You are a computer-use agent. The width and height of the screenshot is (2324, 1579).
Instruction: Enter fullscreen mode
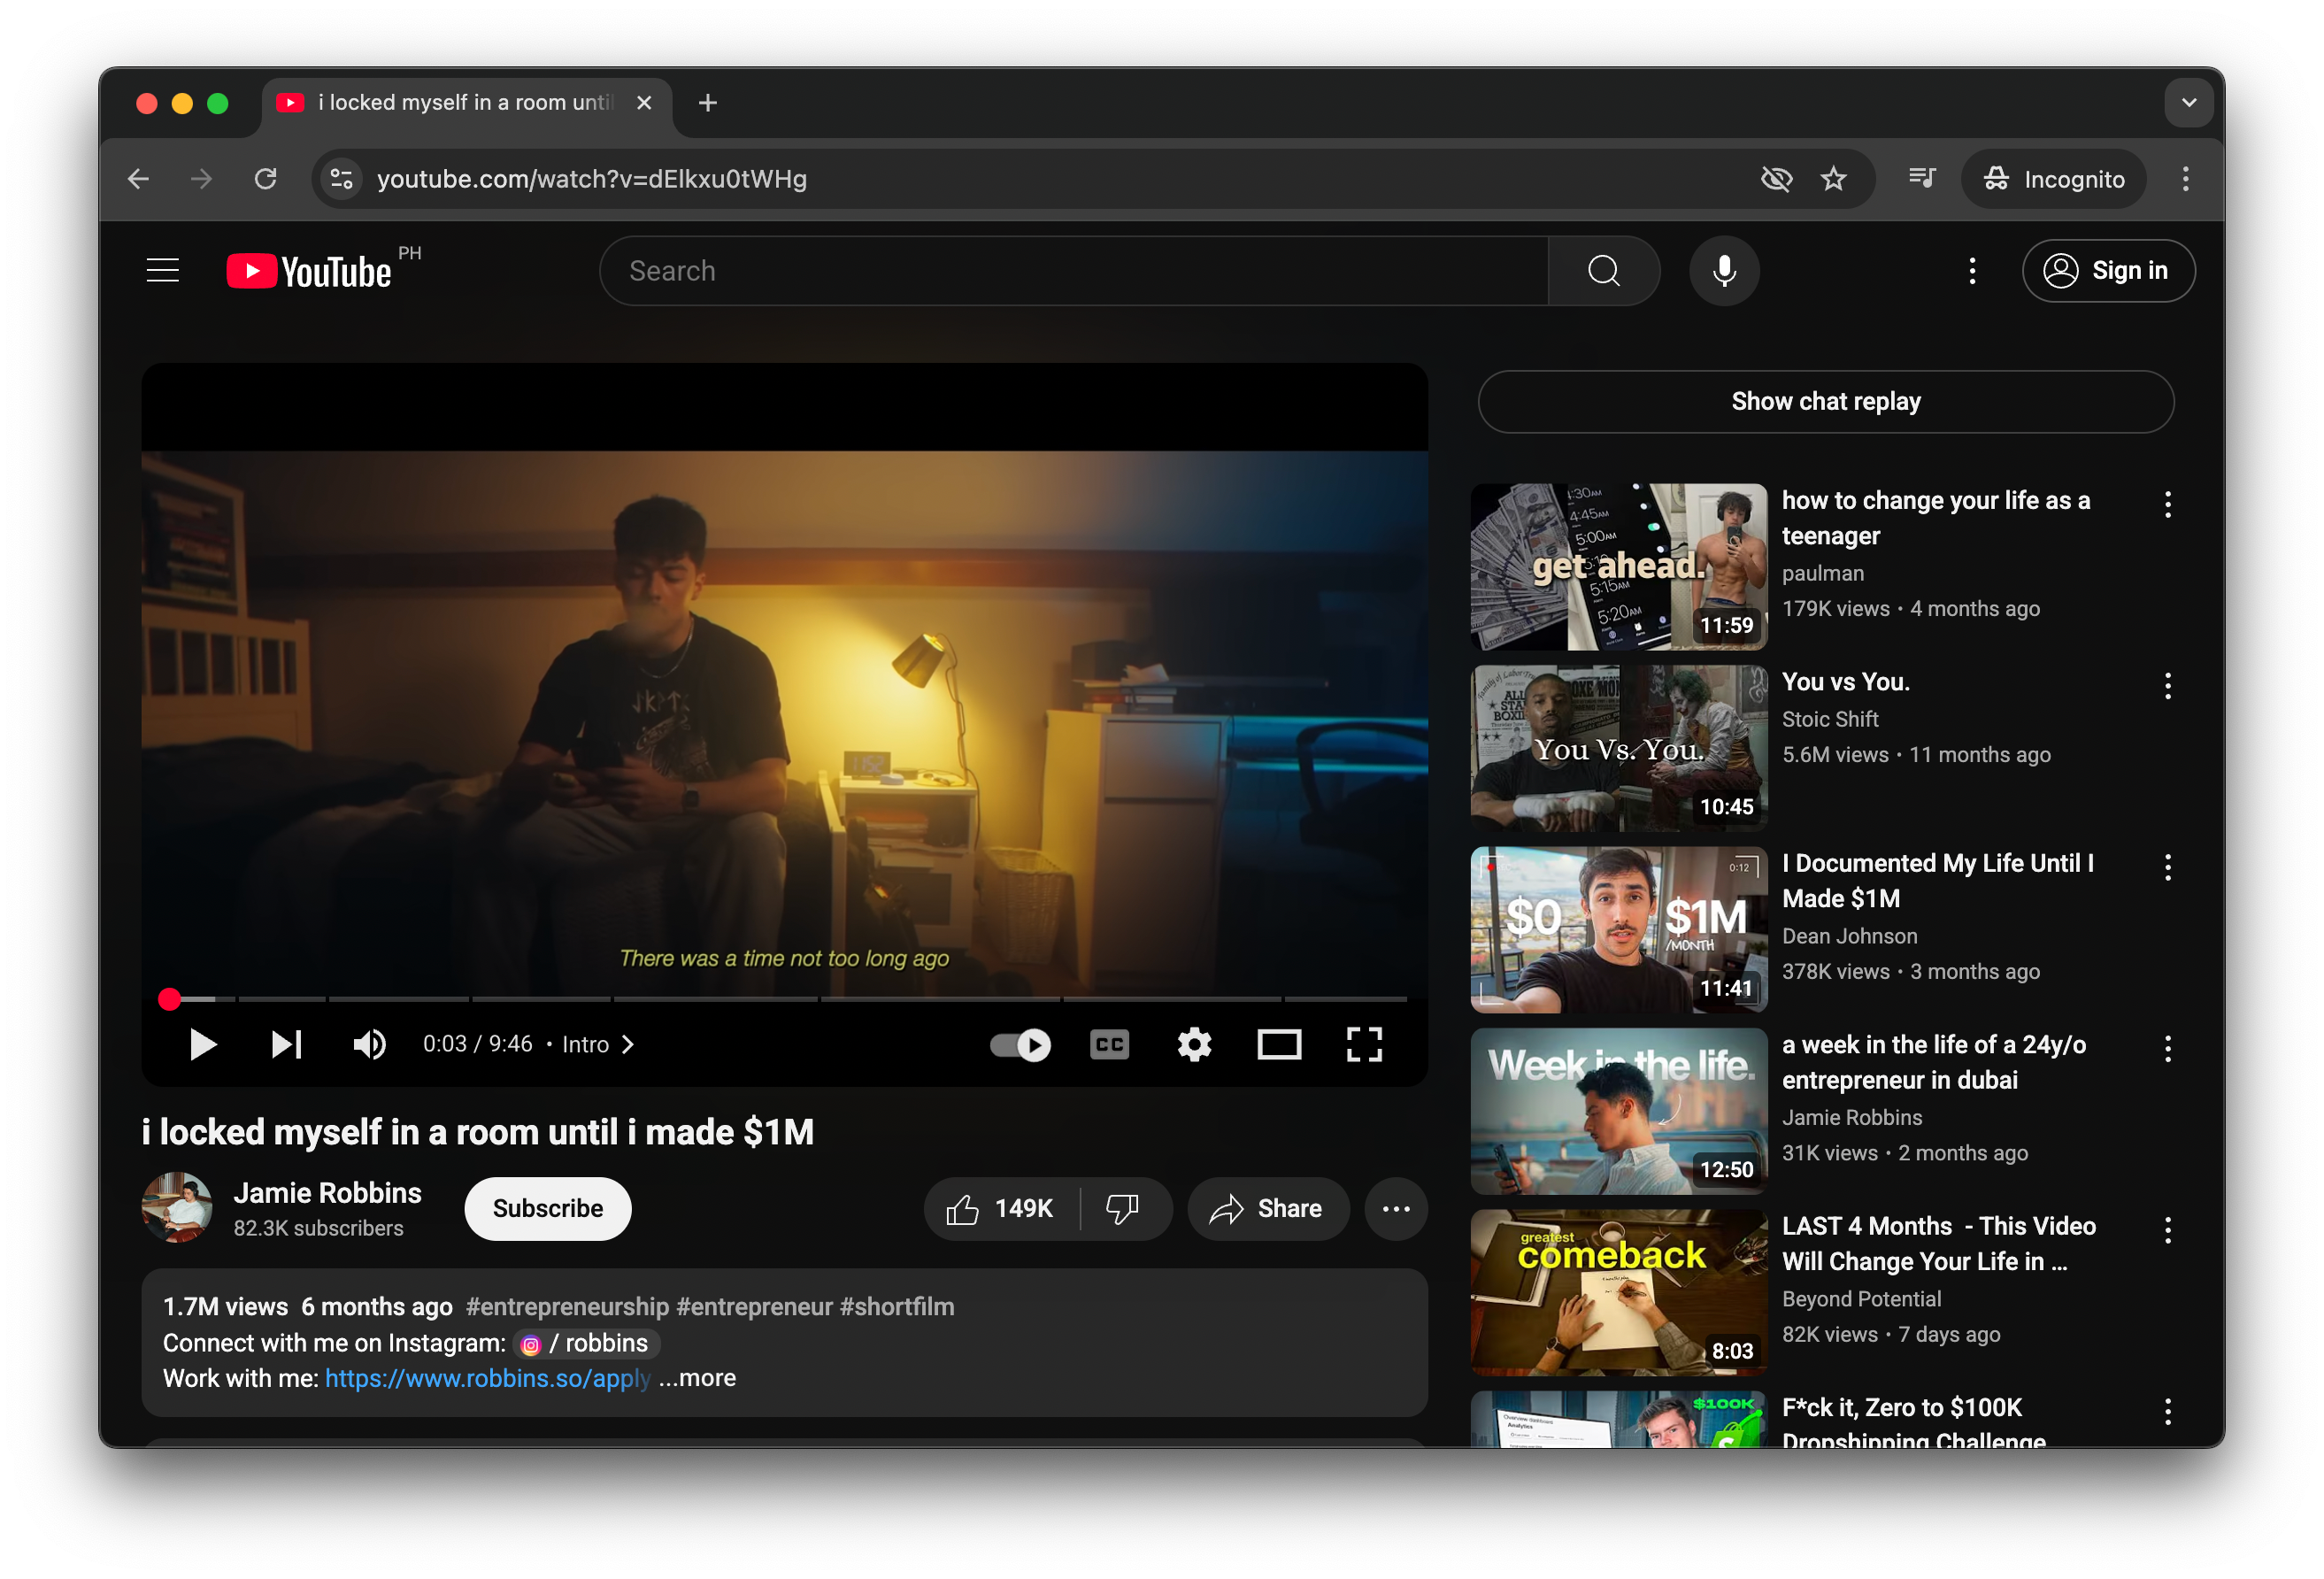tap(1364, 1044)
